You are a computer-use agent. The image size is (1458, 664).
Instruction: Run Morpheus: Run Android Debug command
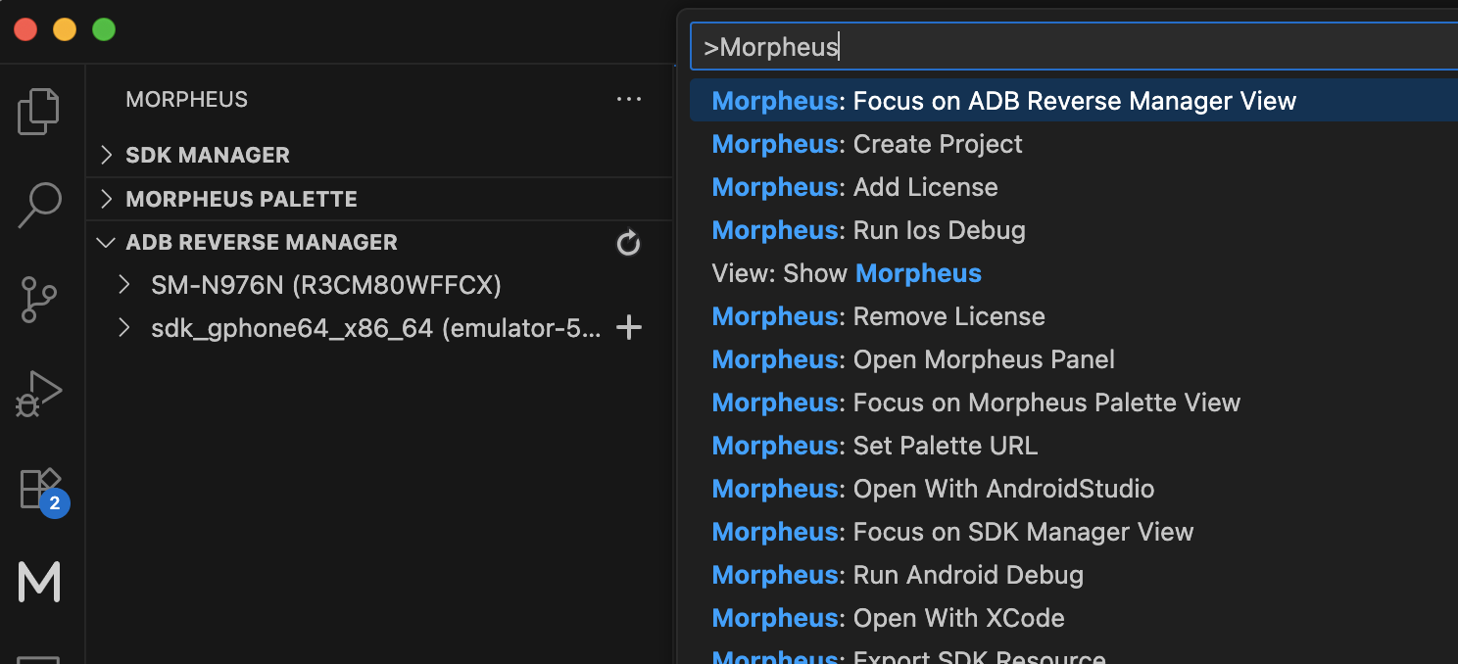pos(1074,575)
